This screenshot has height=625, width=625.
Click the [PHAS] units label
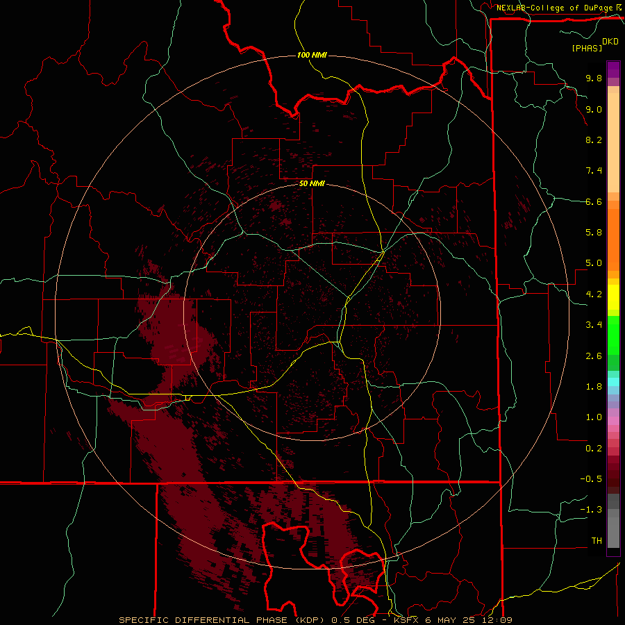coord(587,48)
